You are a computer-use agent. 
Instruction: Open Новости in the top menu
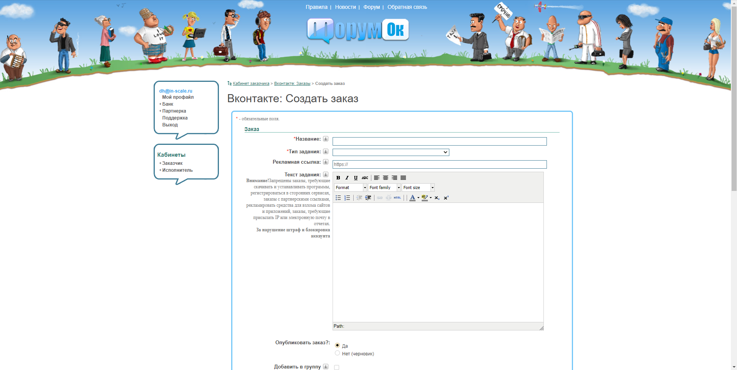point(345,7)
